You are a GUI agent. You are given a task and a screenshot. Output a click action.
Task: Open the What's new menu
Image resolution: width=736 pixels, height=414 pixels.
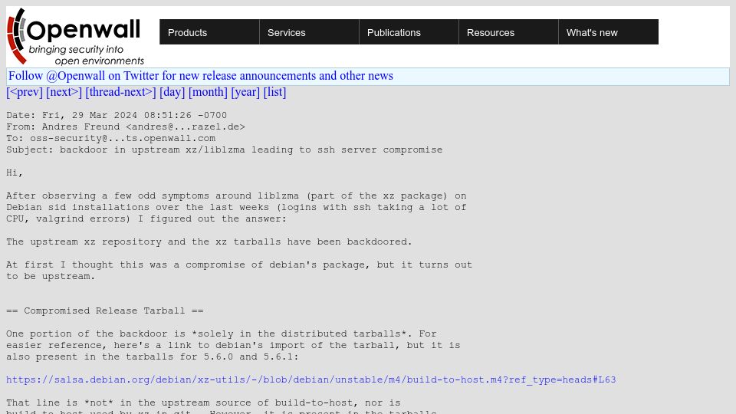[608, 32]
